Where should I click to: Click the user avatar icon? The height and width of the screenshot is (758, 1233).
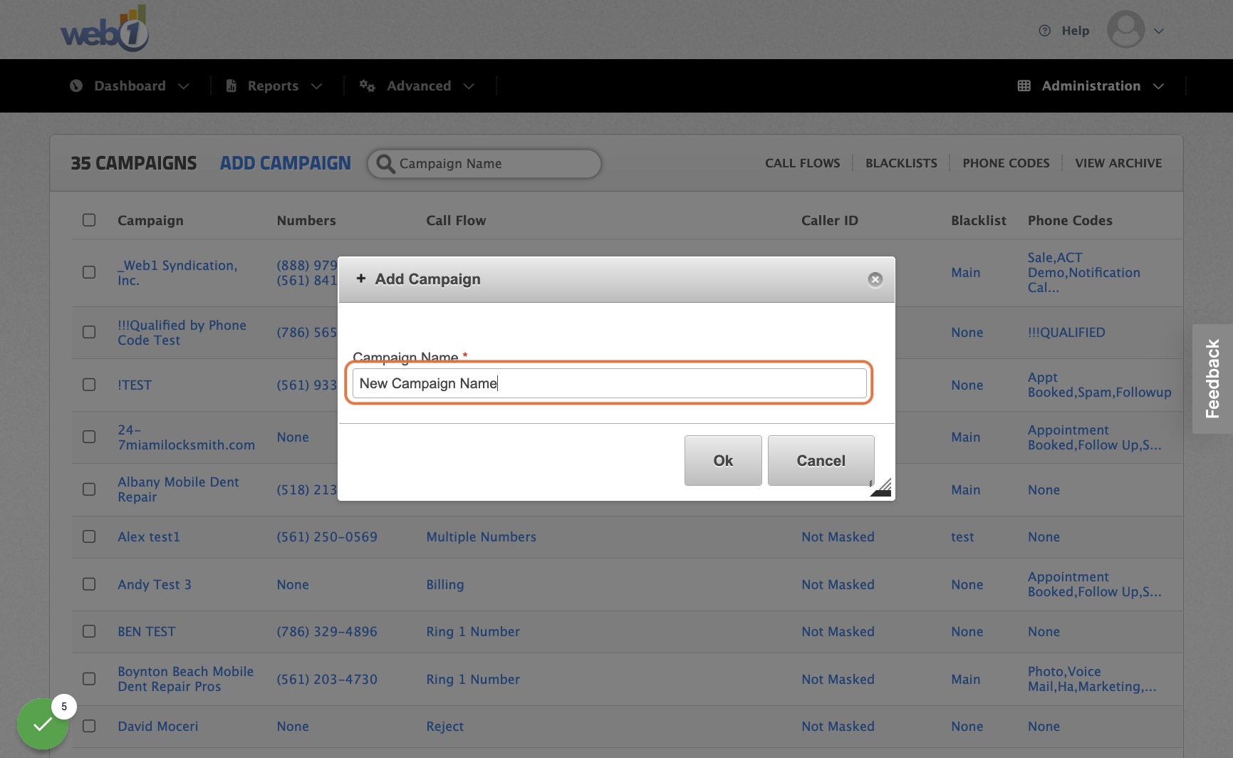[1125, 30]
